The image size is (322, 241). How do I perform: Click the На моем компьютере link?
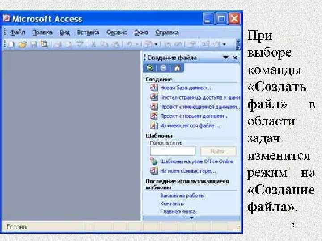coord(188,171)
